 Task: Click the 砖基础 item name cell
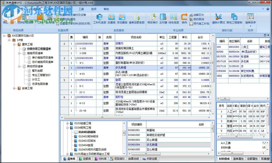(x=136, y=58)
